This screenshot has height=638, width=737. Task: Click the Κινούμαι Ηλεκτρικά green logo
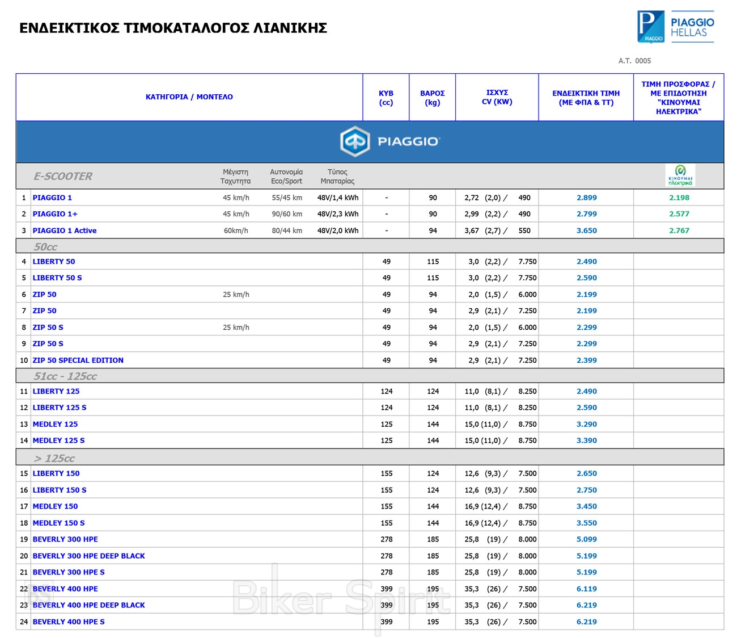pyautogui.click(x=680, y=175)
